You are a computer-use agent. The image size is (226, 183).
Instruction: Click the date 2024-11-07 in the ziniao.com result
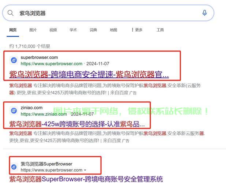tap(82, 114)
